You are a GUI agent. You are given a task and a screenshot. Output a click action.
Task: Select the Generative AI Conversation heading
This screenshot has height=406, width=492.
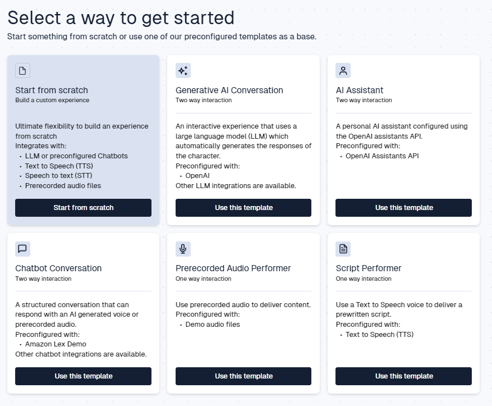click(x=229, y=90)
